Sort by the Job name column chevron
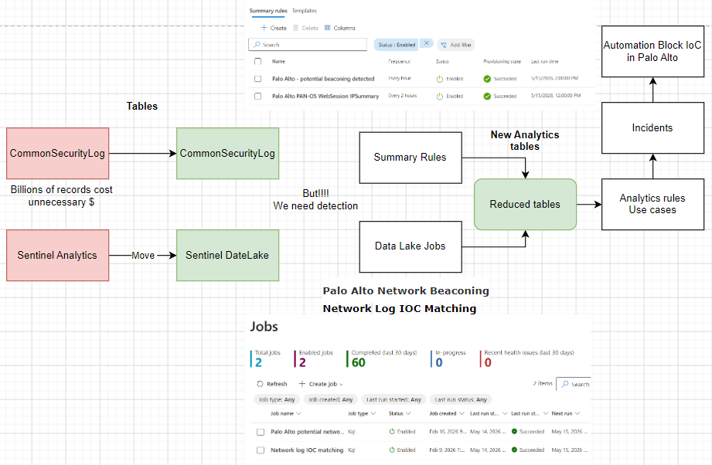The image size is (712, 465). pos(298,413)
